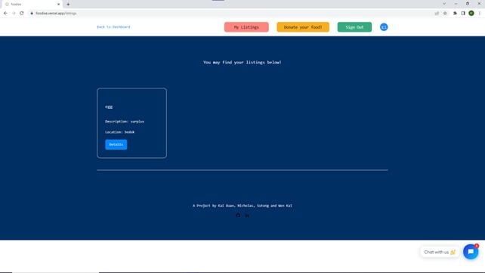
Task: Reload the foodise page
Action: [x=22, y=14]
